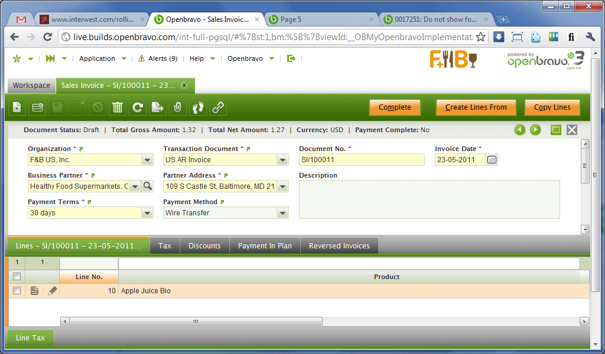
Task: Open the browser wrench settings menu
Action: [590, 37]
